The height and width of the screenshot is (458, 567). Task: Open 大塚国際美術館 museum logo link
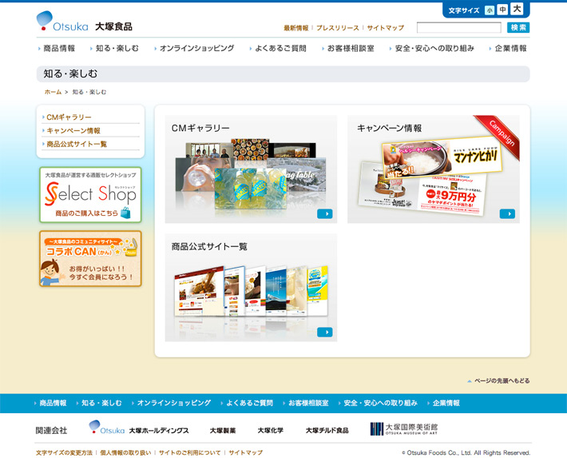pos(404,429)
